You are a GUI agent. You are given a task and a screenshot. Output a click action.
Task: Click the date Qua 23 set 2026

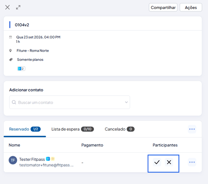(30, 37)
